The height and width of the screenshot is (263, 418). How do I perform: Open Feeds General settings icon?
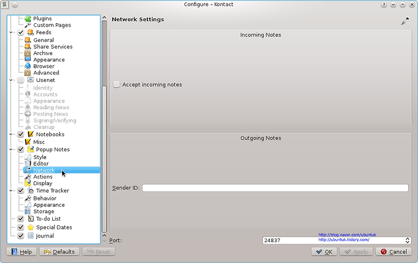click(28, 40)
